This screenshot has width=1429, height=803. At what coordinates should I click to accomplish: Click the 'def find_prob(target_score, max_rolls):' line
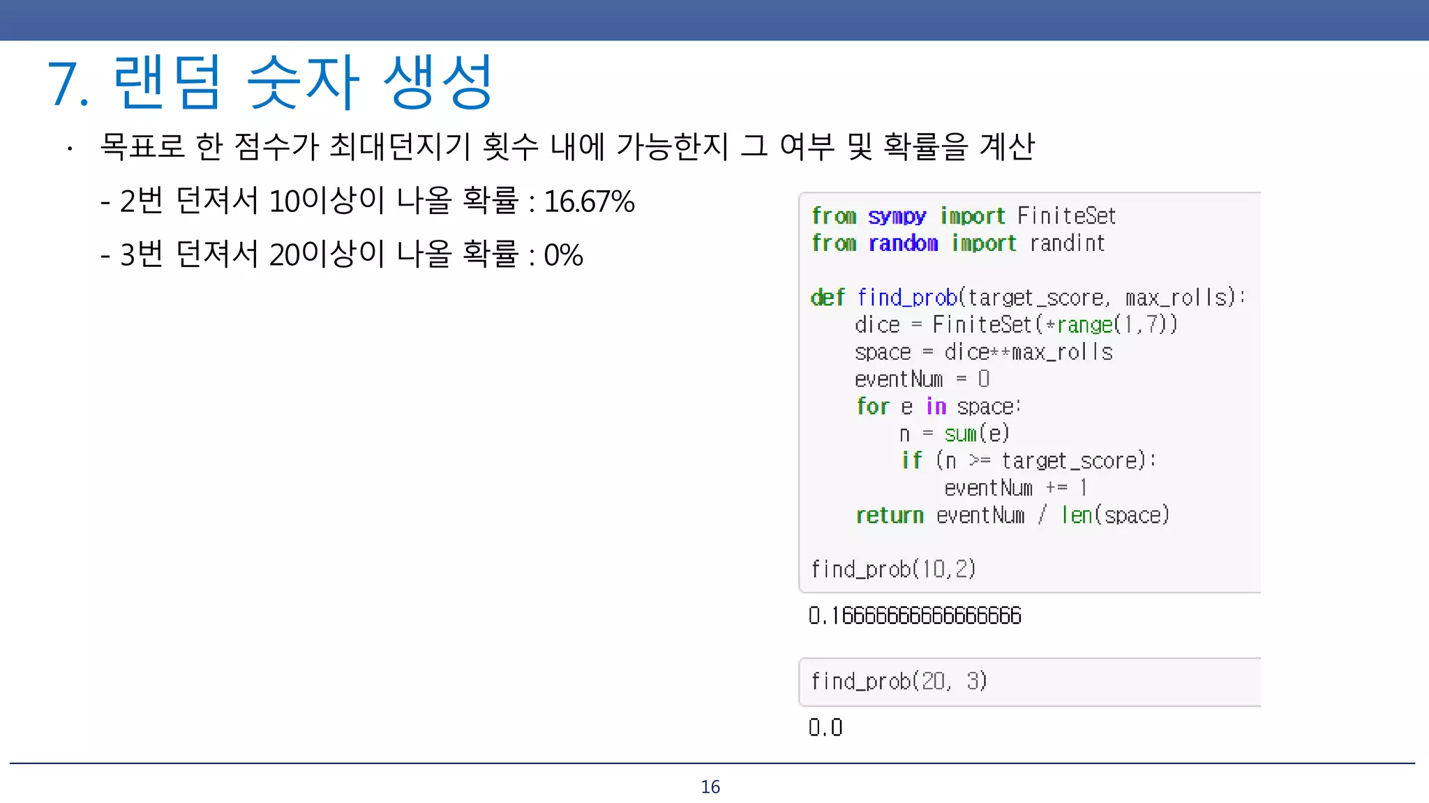pyautogui.click(x=1028, y=298)
